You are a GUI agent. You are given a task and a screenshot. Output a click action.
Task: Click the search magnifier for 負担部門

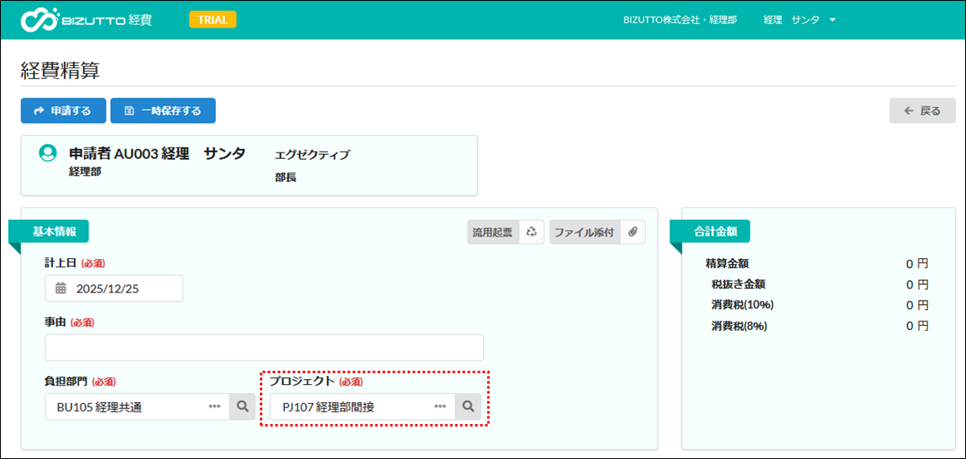point(242,407)
